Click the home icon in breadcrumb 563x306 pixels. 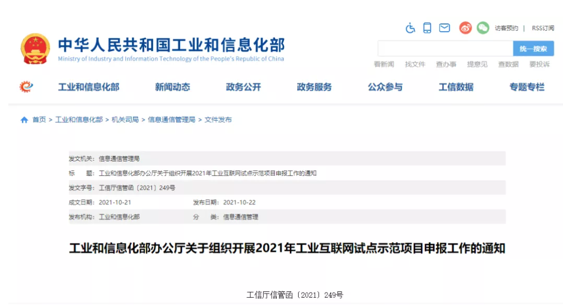[x=24, y=120]
